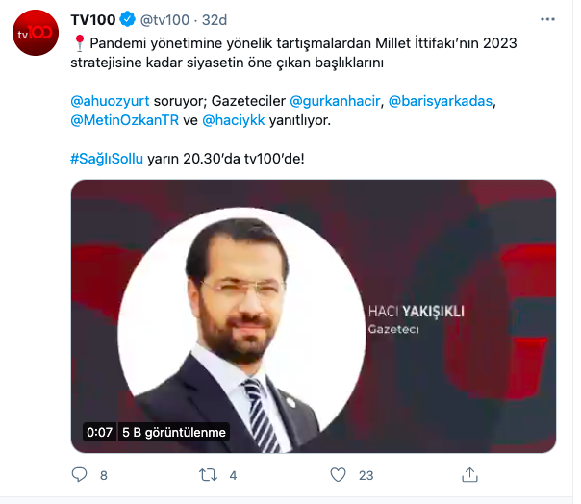Go to the @haciykk profile
This screenshot has height=504, width=581.
[x=234, y=120]
